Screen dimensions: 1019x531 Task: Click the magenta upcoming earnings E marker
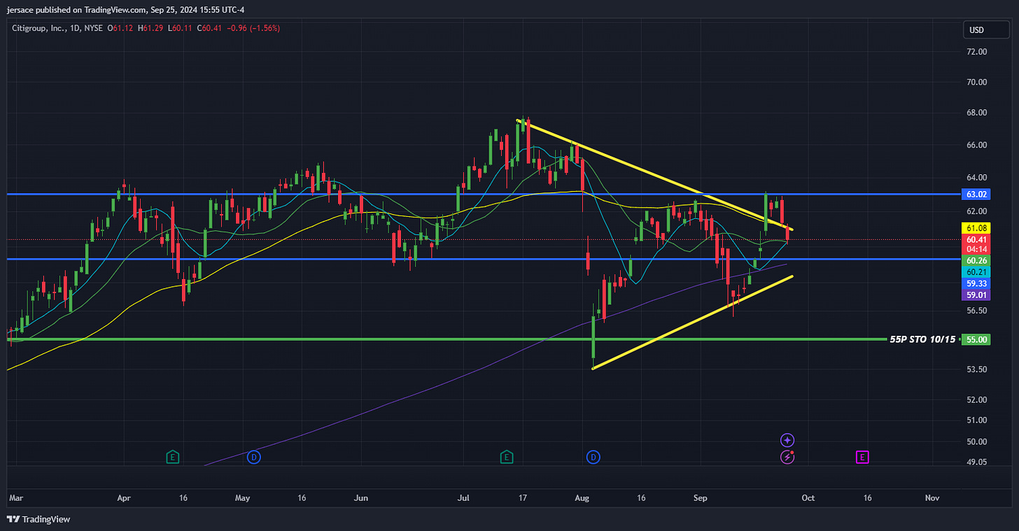(862, 457)
